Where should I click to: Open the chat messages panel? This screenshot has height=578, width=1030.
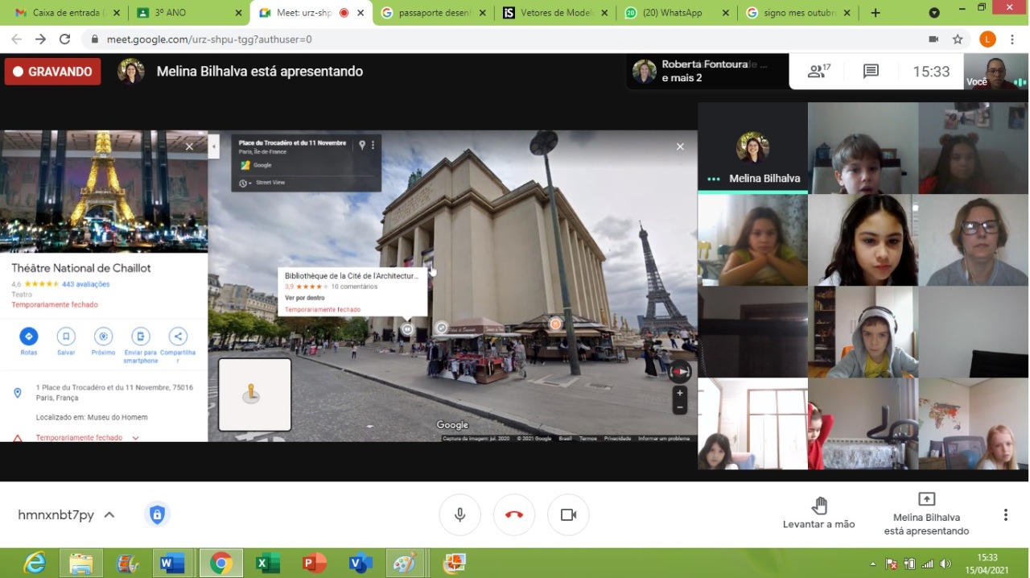[x=871, y=72]
